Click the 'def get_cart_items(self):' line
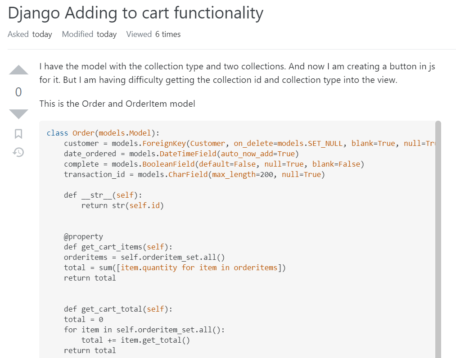Viewport: 456px width, 358px height. click(x=118, y=247)
